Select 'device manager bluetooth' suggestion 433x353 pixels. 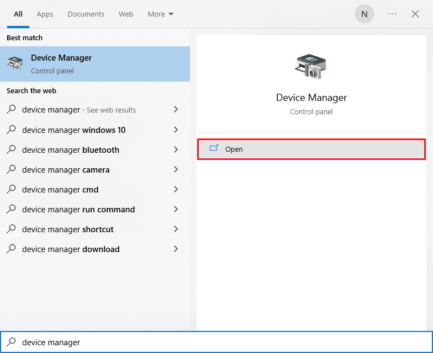pos(95,149)
